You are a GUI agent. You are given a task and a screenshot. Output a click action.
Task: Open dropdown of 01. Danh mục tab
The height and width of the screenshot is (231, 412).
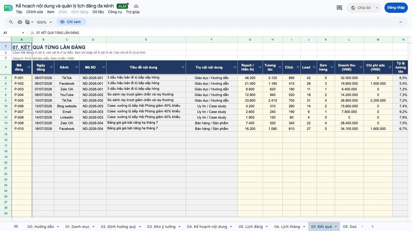pos(93,227)
